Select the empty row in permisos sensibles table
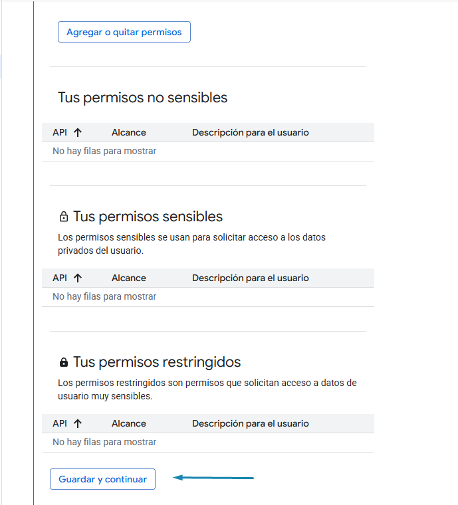 pos(104,296)
